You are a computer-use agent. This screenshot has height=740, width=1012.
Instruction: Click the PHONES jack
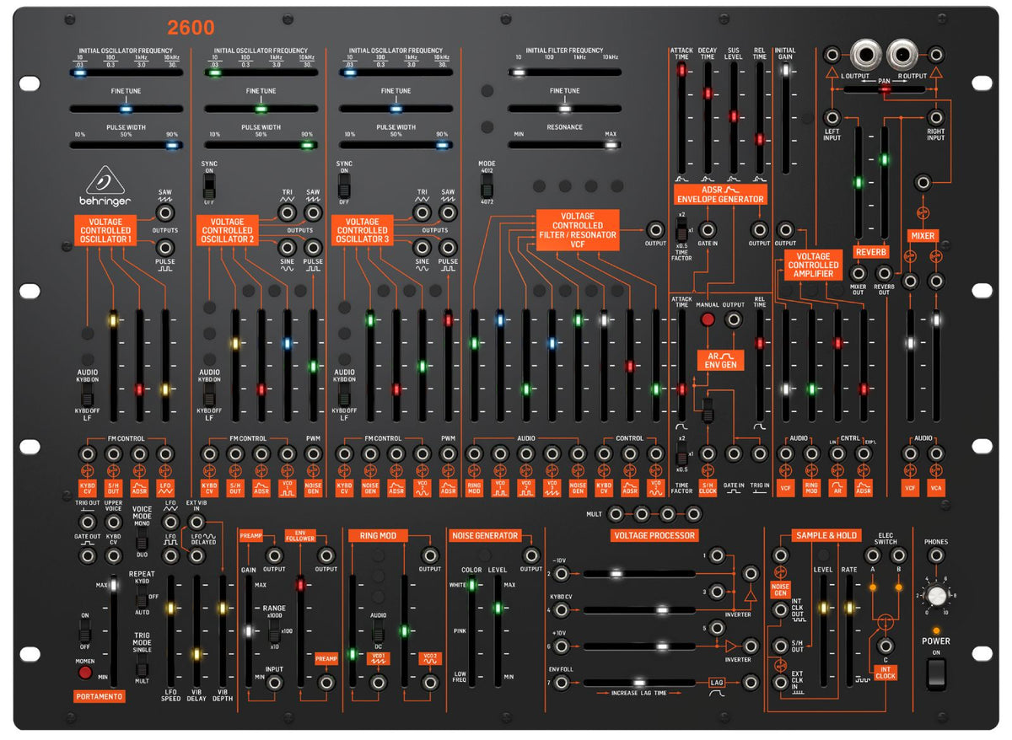pos(936,555)
